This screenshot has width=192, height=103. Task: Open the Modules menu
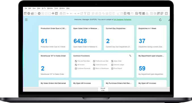pyautogui.click(x=50, y=8)
